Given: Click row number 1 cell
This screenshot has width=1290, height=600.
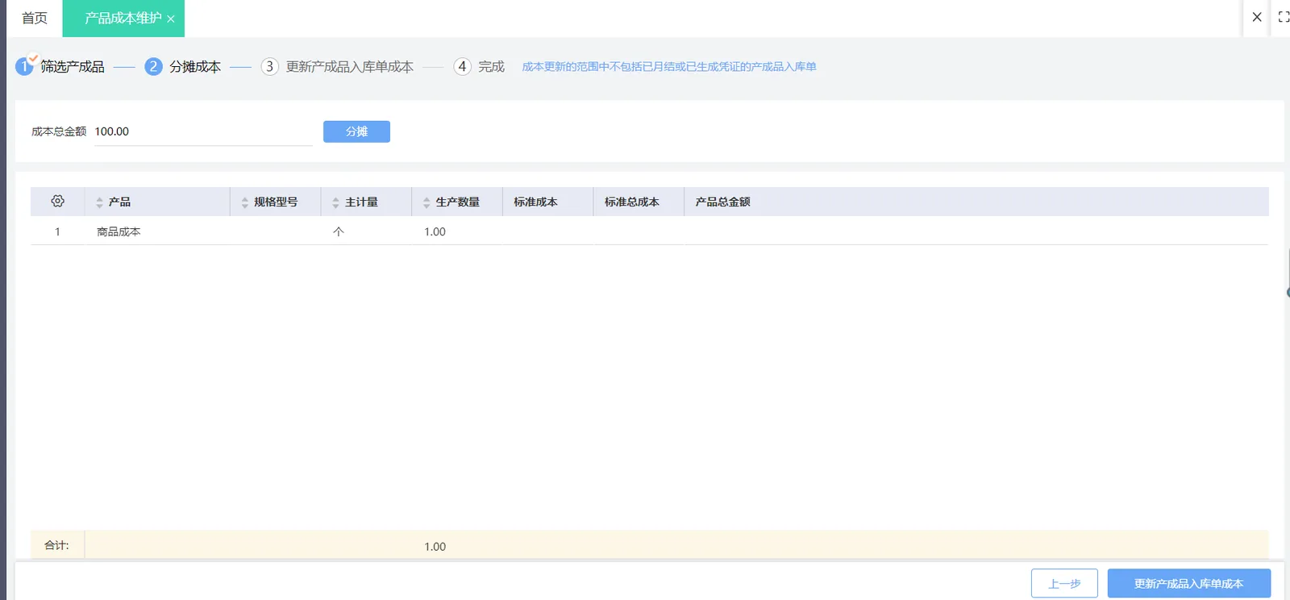Looking at the screenshot, I should (57, 231).
